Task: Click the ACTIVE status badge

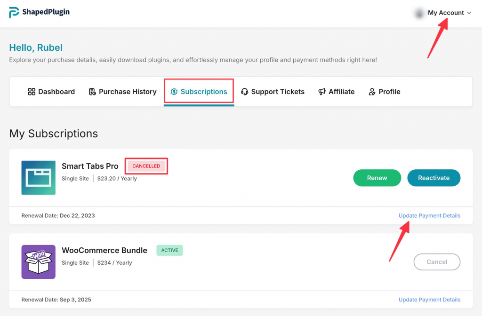Action: pos(169,250)
